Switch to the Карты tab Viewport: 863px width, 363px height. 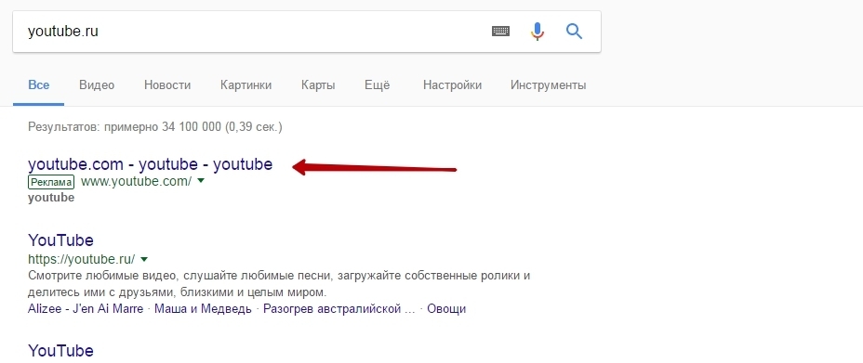[318, 85]
